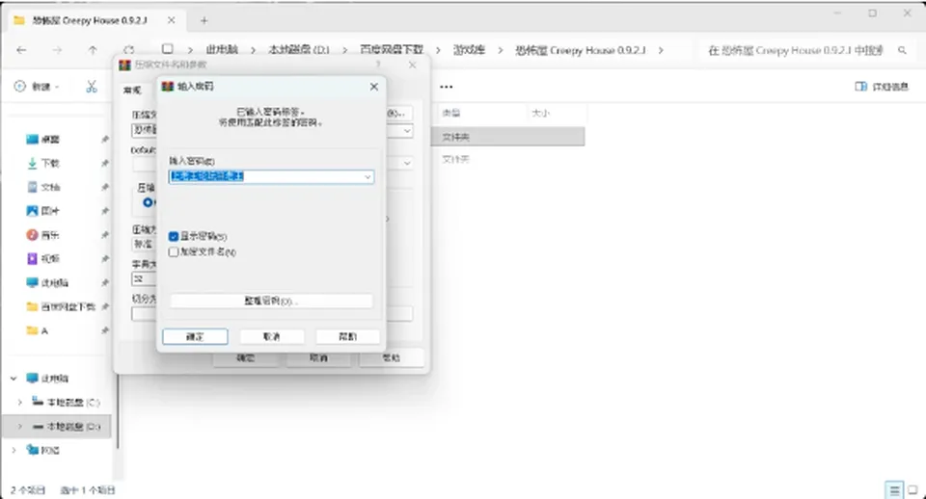
Task: Go to 本地磁盘 (D:) in the breadcrumb
Action: [299, 50]
